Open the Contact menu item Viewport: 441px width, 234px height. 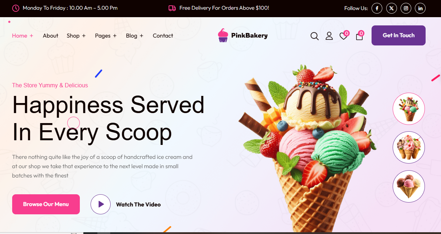click(163, 36)
